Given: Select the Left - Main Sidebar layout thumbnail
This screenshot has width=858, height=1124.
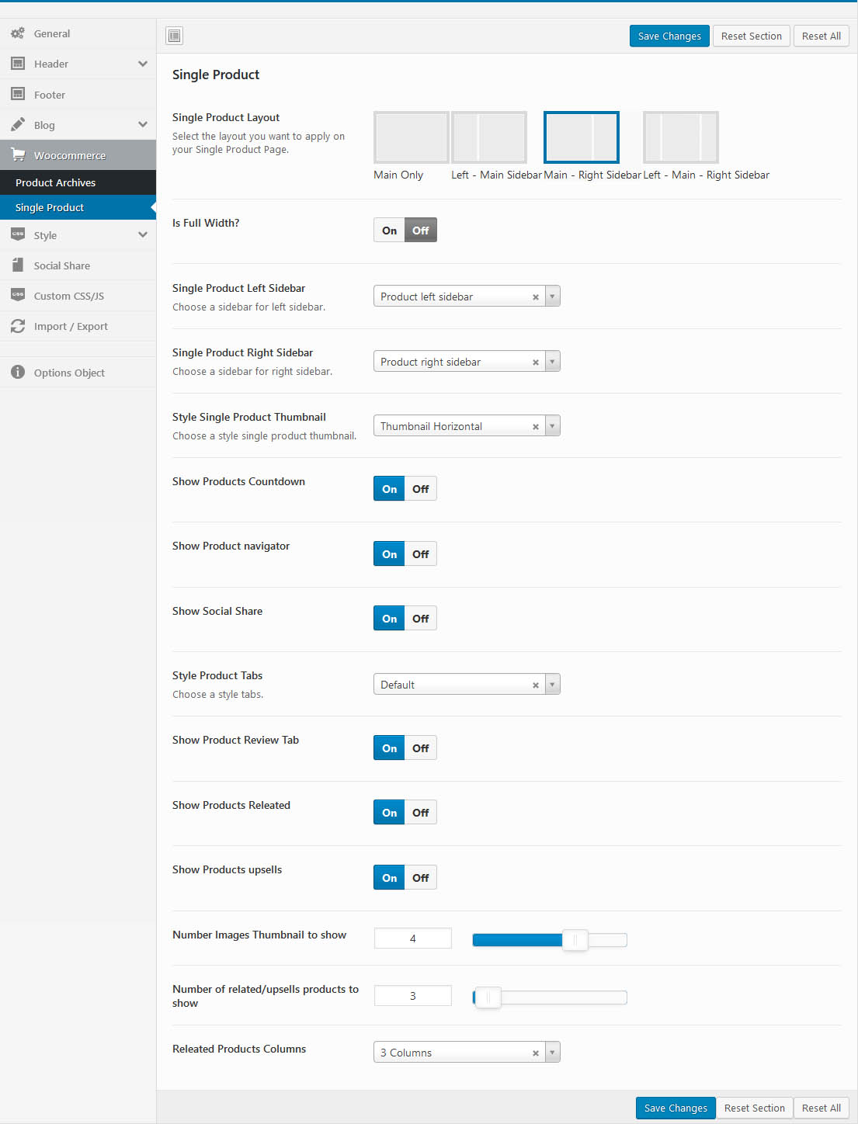Looking at the screenshot, I should click(x=489, y=137).
